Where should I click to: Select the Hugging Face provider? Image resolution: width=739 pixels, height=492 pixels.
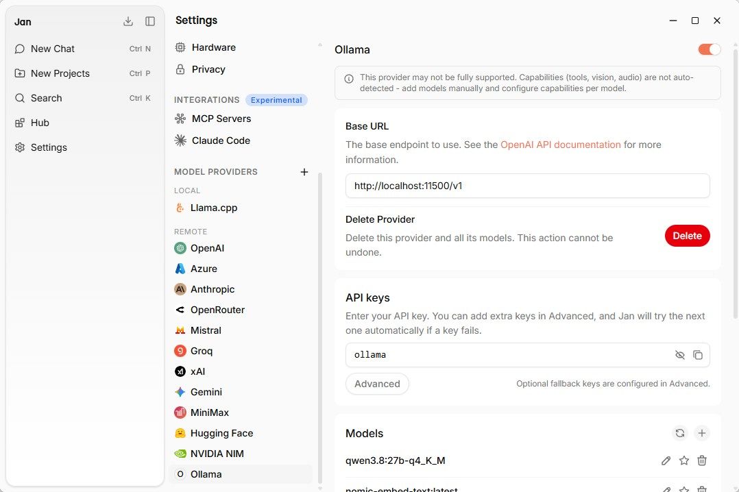(x=241, y=433)
